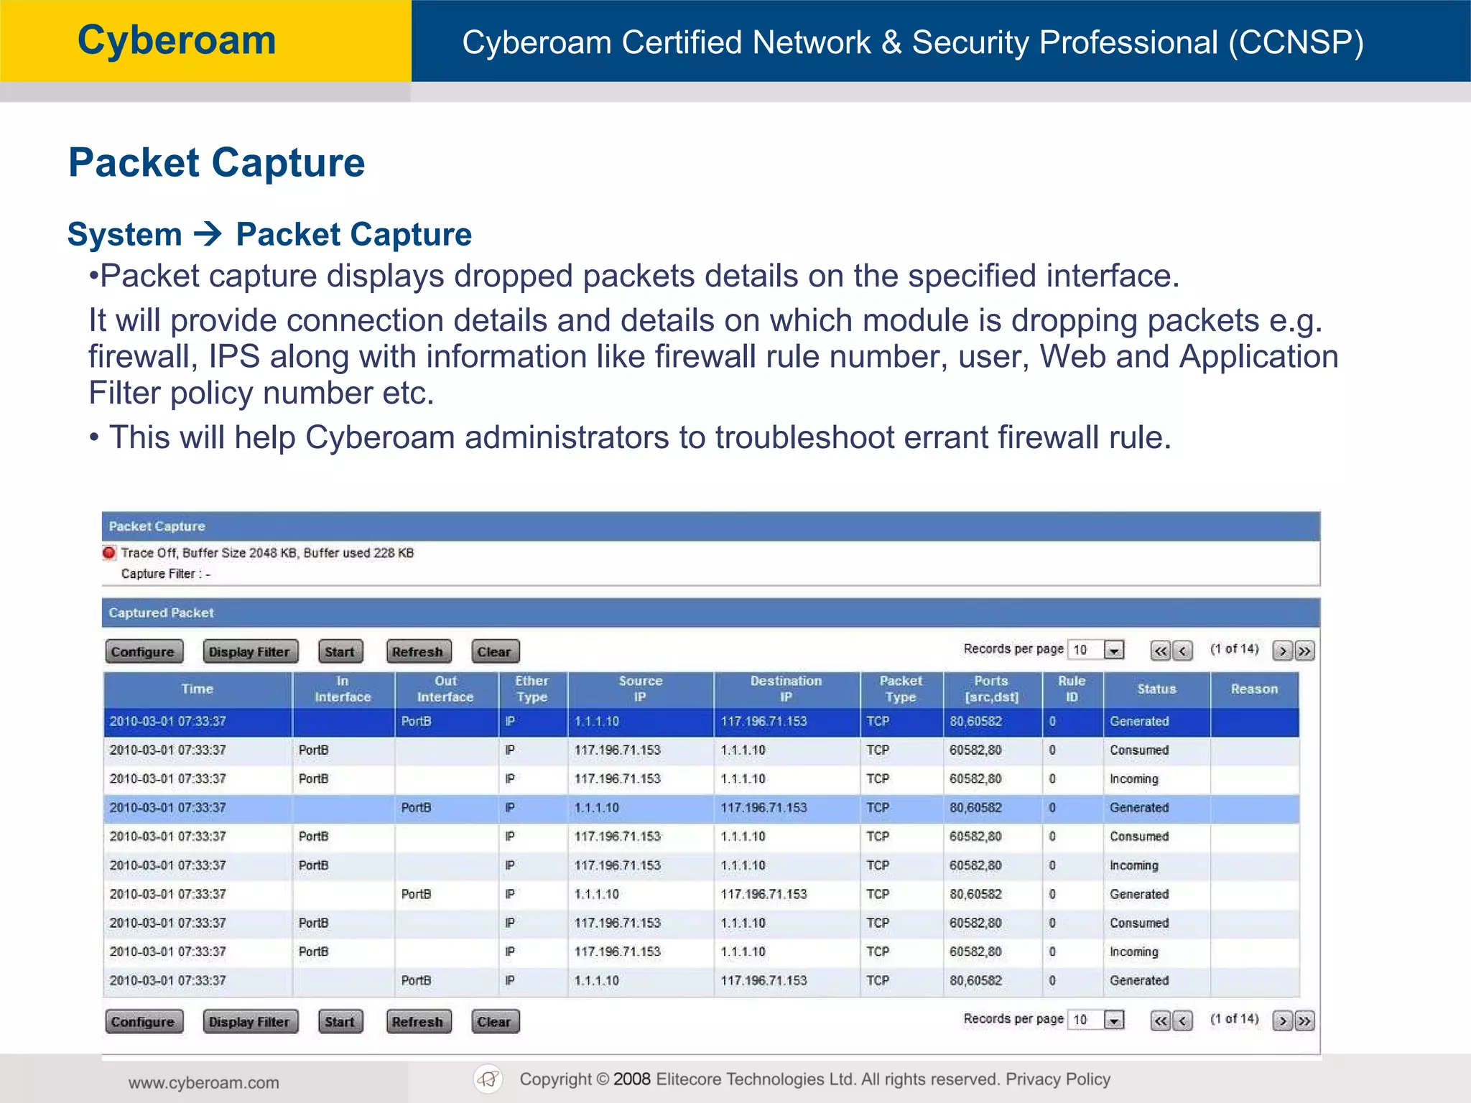Screen dimensions: 1471x1103
Task: Click the top Start capture button
Action: [x=340, y=651]
